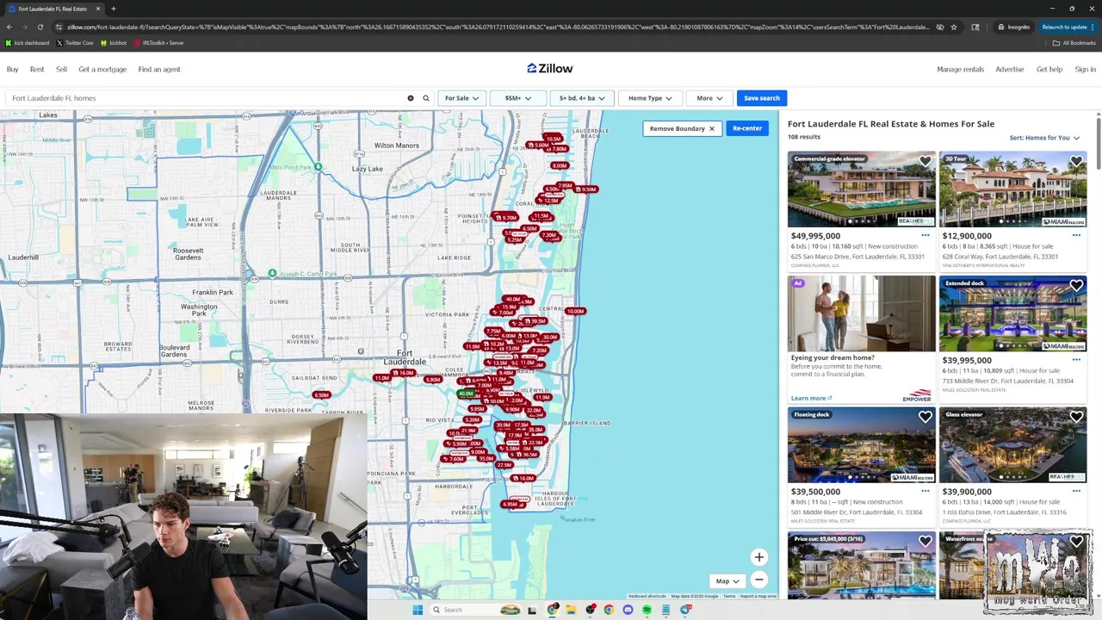Image resolution: width=1102 pixels, height=620 pixels.
Task: Open Telegram from taskbar
Action: 685,610
